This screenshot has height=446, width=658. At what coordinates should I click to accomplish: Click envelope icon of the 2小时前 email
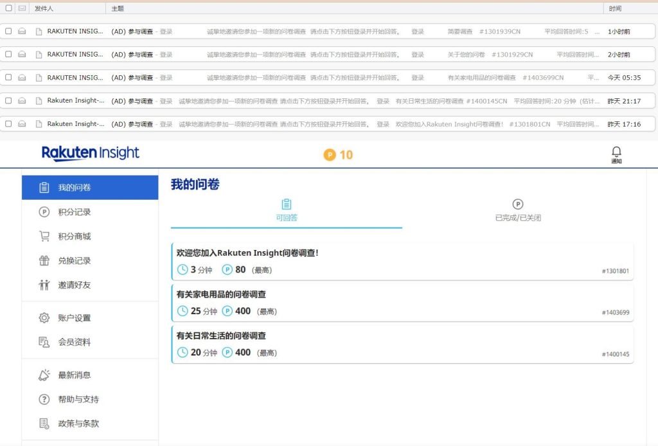pyautogui.click(x=22, y=55)
